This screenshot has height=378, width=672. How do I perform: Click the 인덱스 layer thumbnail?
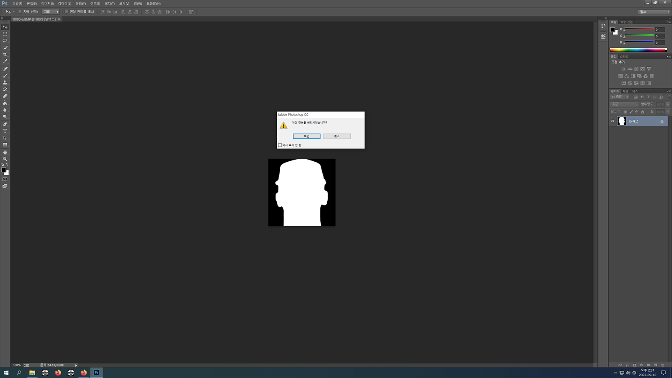(622, 121)
